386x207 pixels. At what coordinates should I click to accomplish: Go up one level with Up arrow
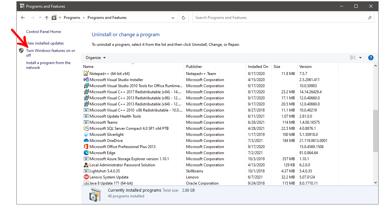coord(47,18)
